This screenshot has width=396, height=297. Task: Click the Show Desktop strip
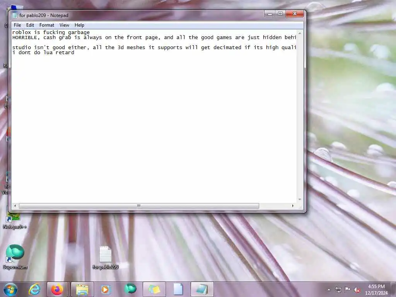pos(393,289)
